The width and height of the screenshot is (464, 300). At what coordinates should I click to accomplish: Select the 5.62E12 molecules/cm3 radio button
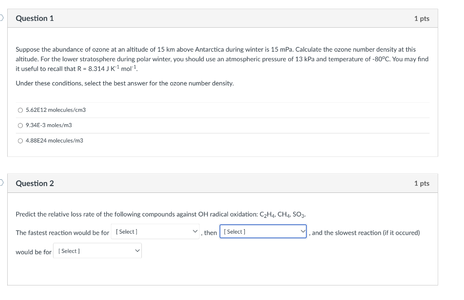(20, 110)
